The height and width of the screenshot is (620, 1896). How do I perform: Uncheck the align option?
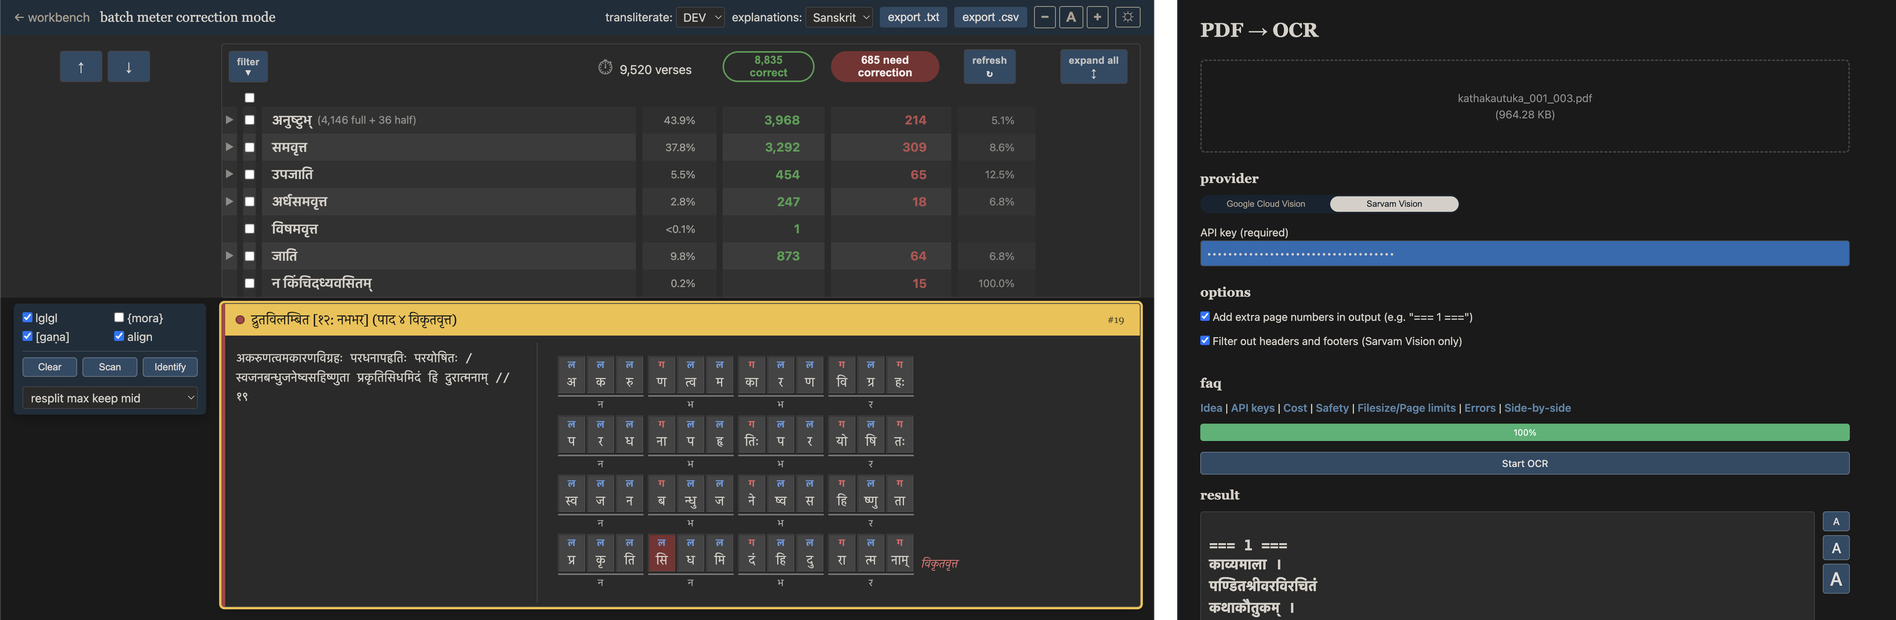[118, 336]
